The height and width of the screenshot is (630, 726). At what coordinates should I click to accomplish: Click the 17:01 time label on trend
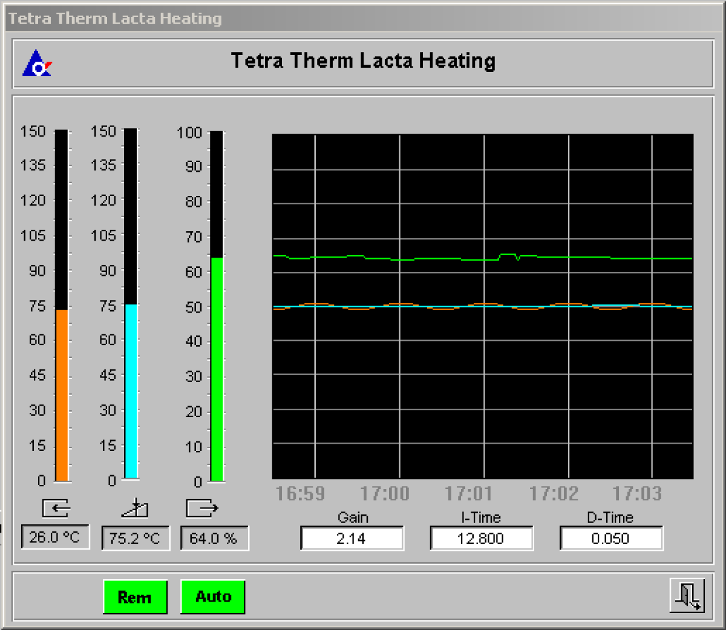pyautogui.click(x=469, y=493)
